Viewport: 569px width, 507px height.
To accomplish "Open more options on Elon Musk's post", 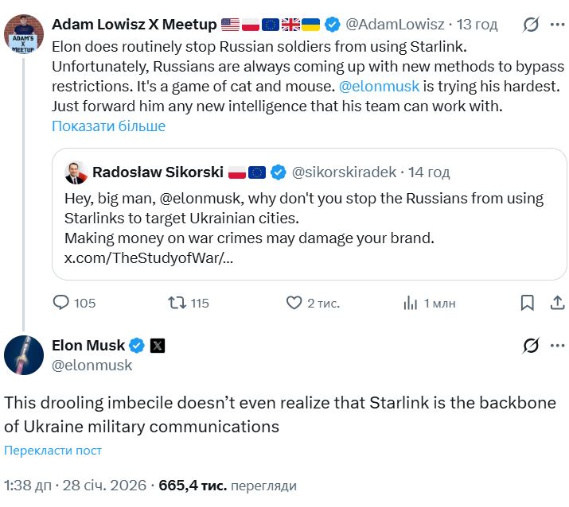I will click(557, 345).
